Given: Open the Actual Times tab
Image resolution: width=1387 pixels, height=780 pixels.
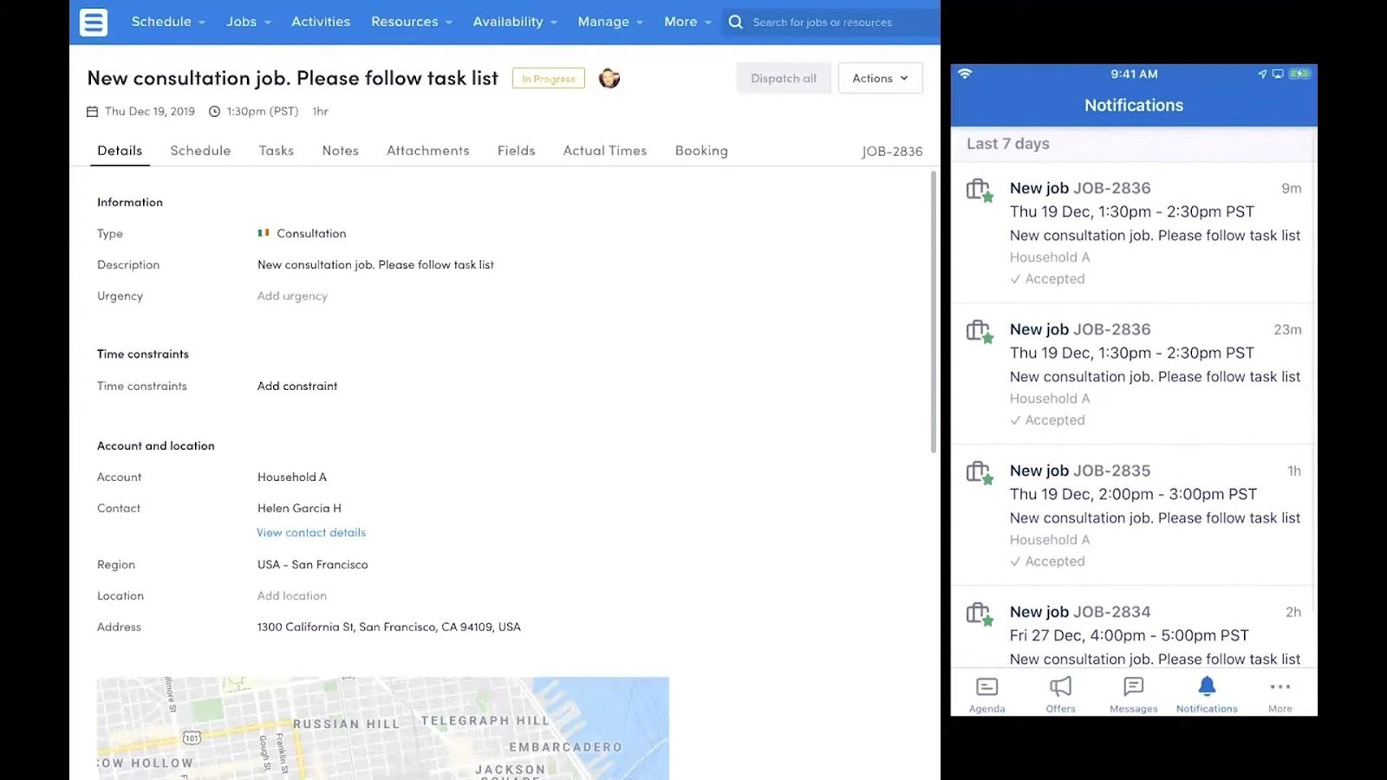Looking at the screenshot, I should [x=605, y=151].
